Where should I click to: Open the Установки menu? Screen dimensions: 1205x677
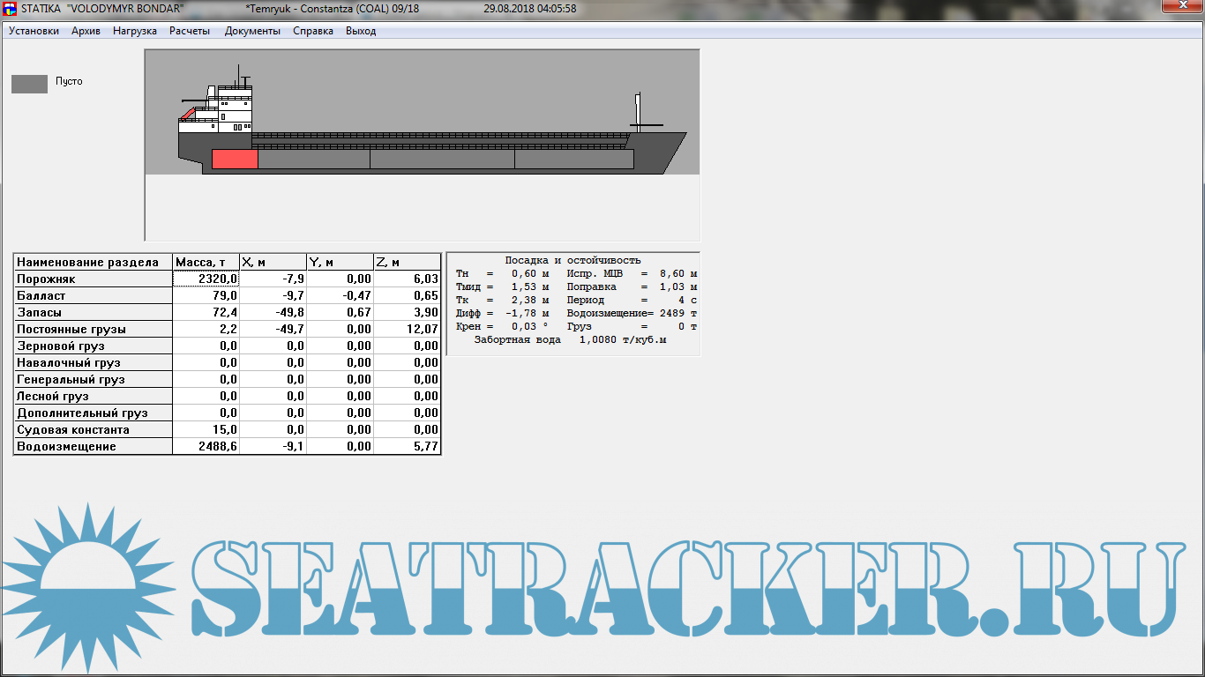tap(34, 31)
